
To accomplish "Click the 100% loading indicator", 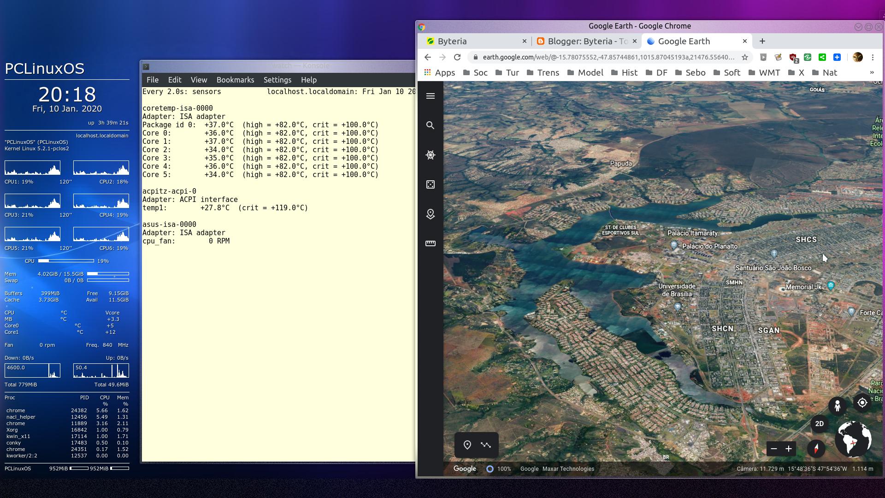I will click(499, 469).
